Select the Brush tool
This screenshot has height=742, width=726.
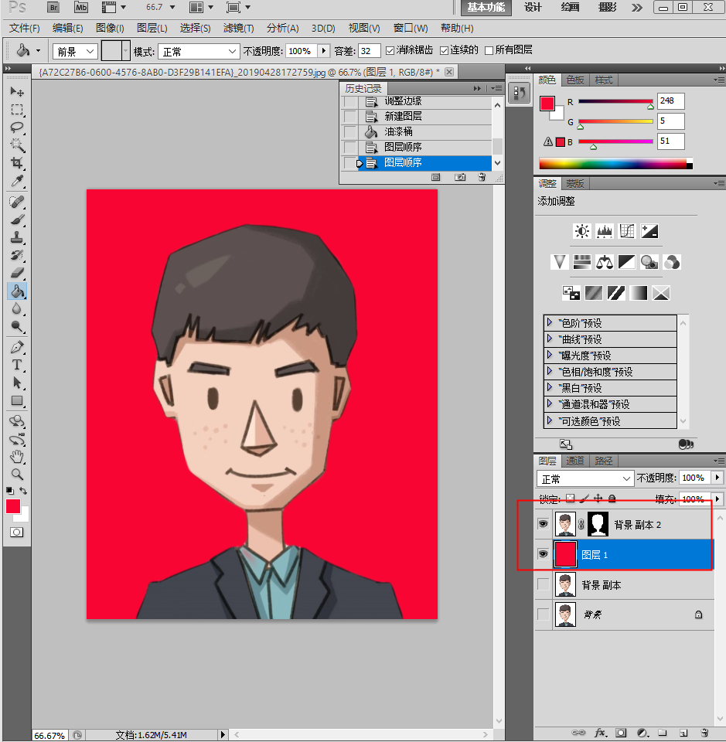point(17,220)
